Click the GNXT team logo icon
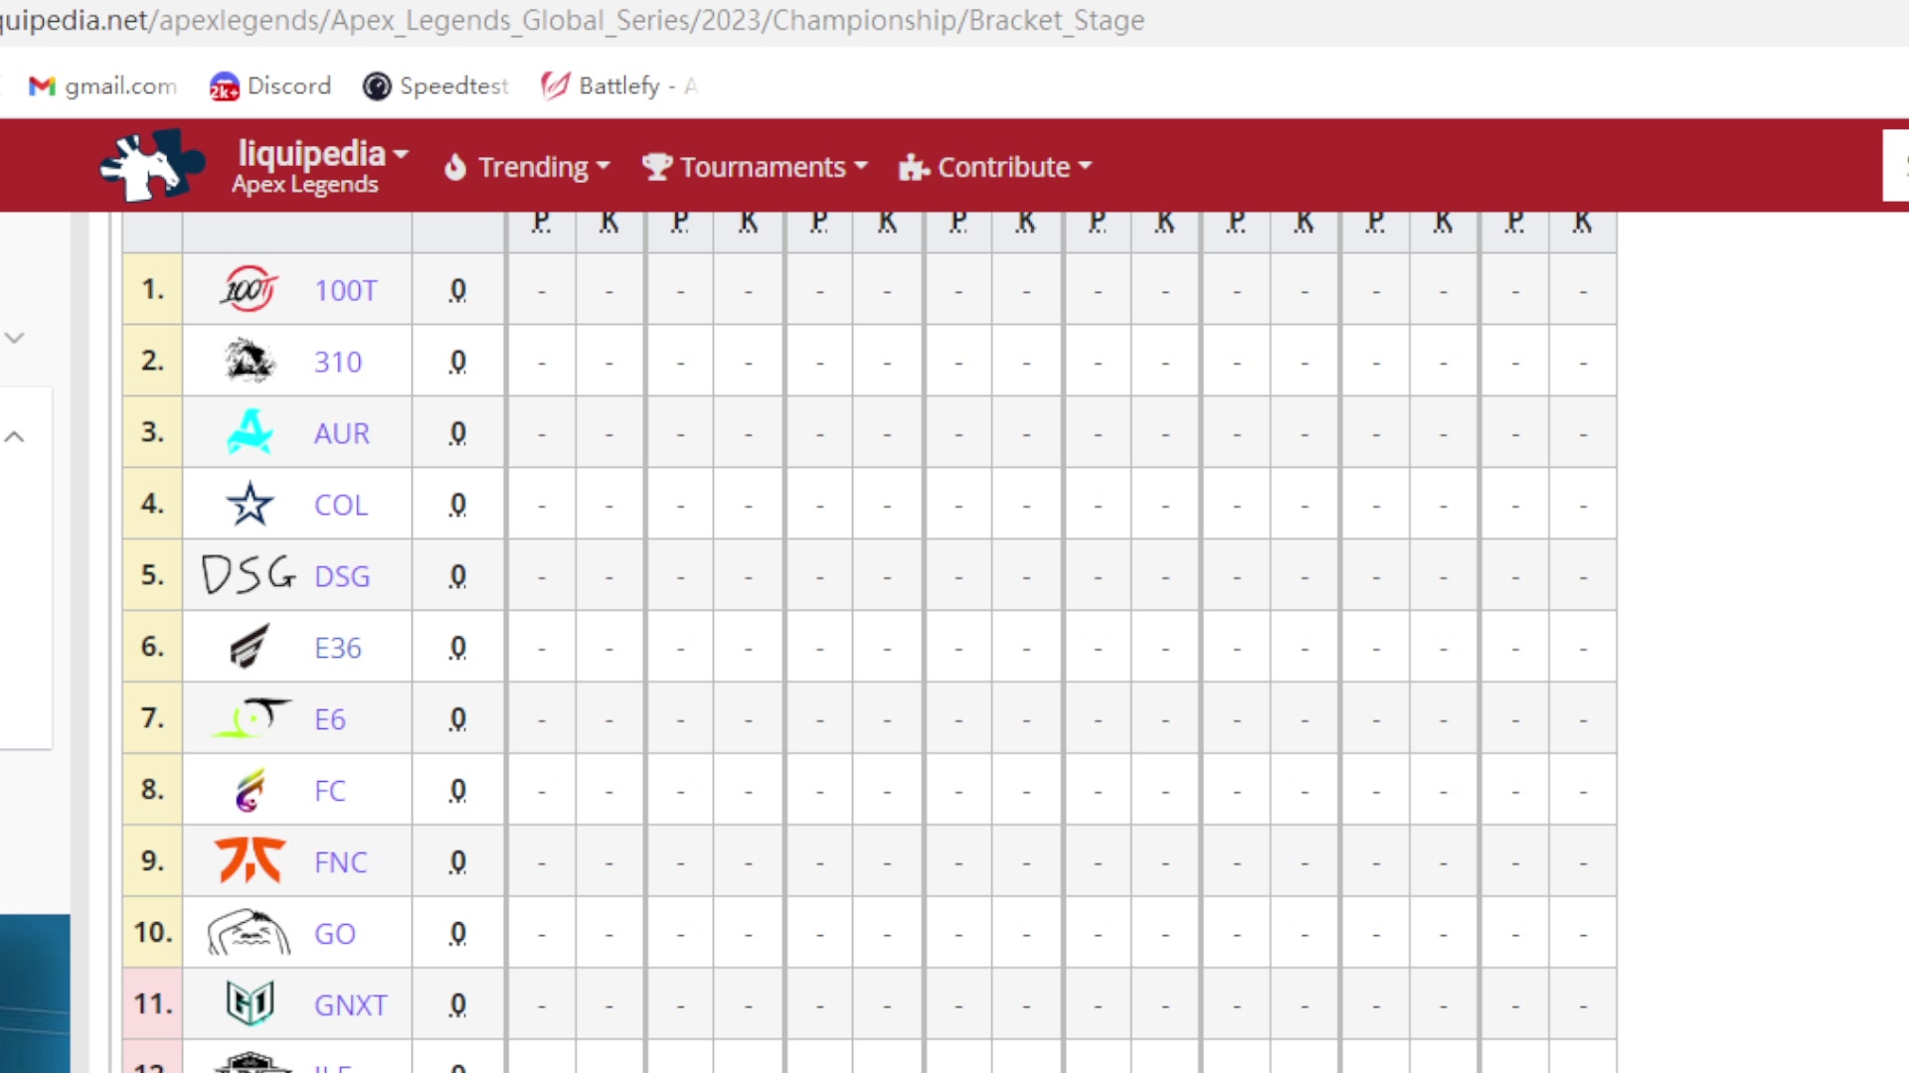The image size is (1909, 1073). (x=248, y=1003)
